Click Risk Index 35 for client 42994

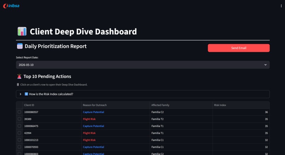[266, 133]
